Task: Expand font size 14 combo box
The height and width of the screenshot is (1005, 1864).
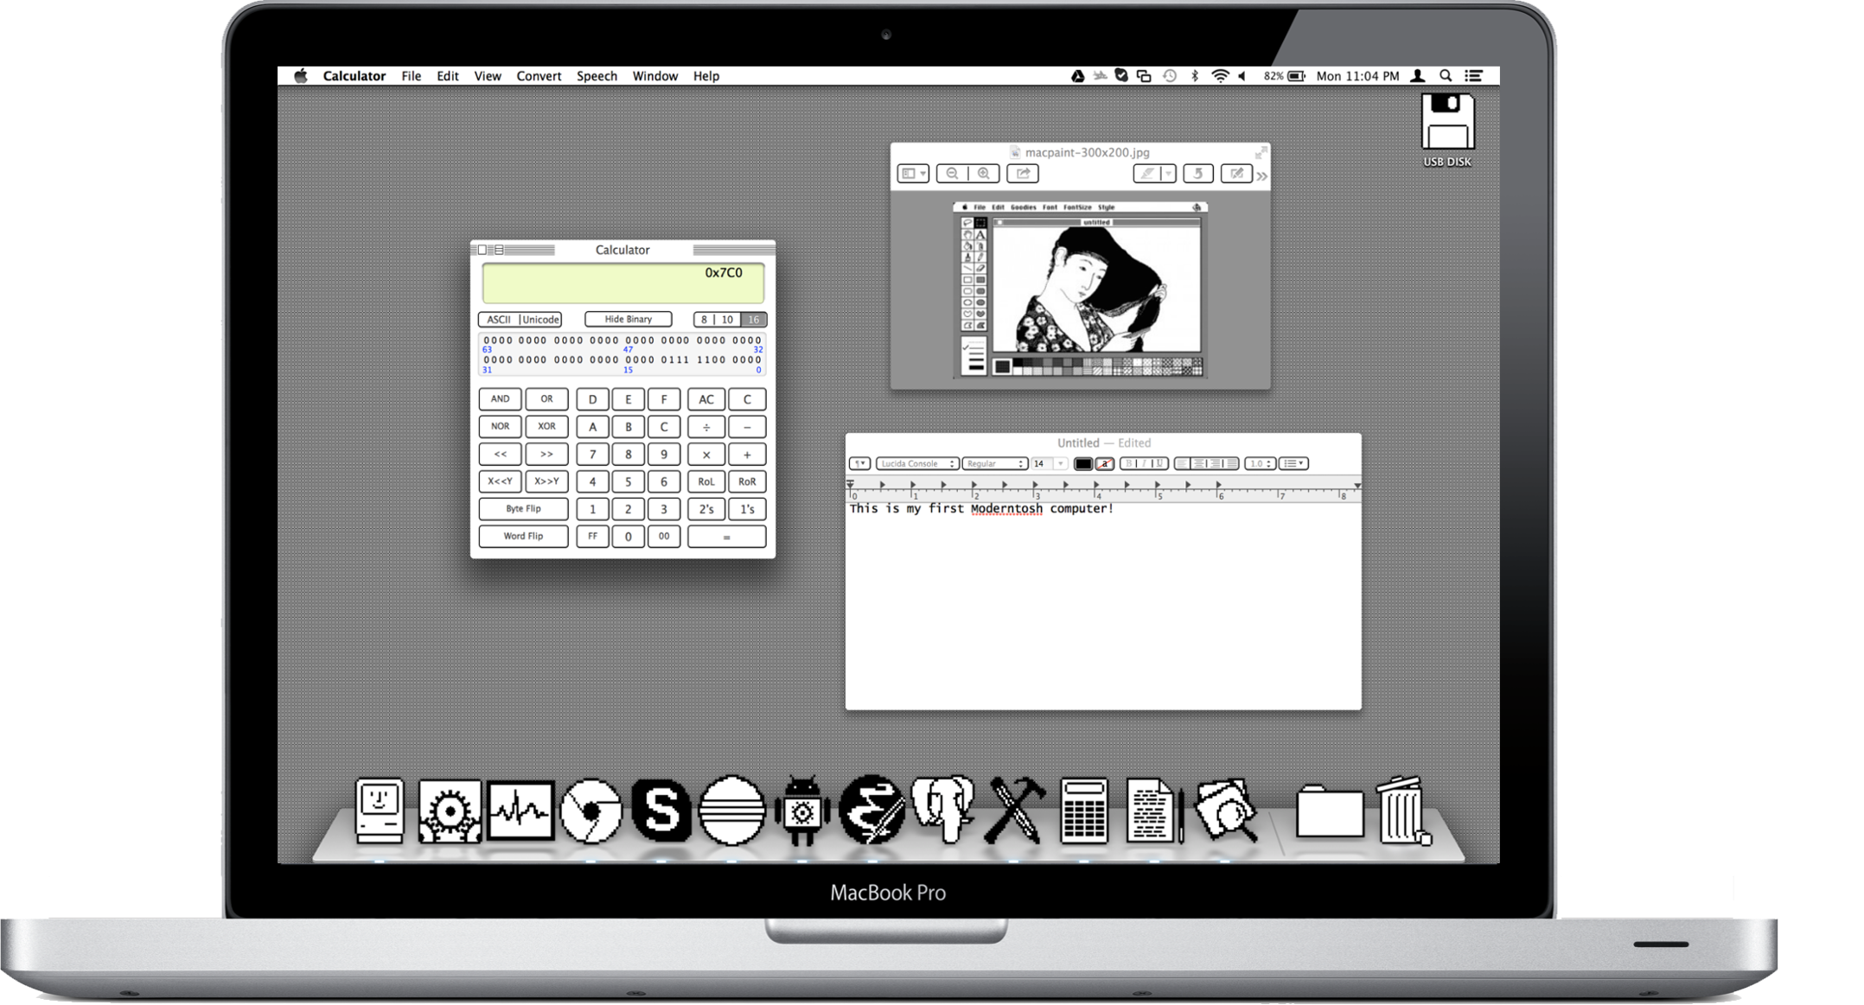Action: [x=1061, y=464]
